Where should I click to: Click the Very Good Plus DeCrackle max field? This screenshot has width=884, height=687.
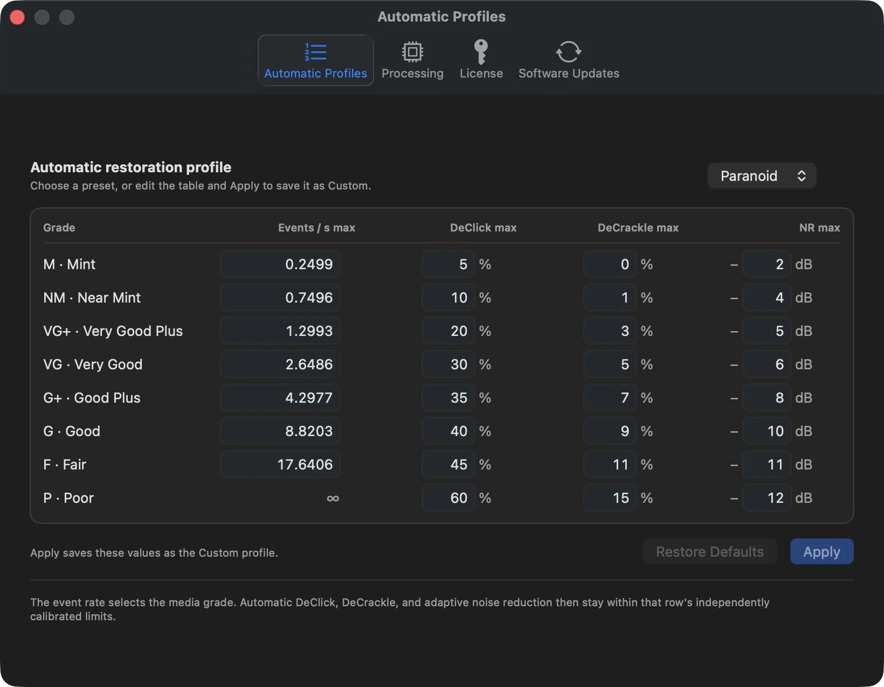pos(610,331)
